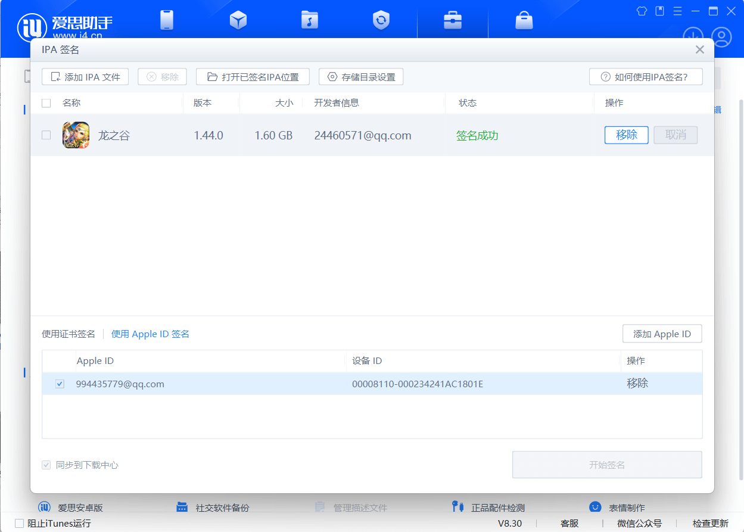The height and width of the screenshot is (532, 744).
Task: Click the skin/theme shirt icon
Action: pyautogui.click(x=642, y=11)
